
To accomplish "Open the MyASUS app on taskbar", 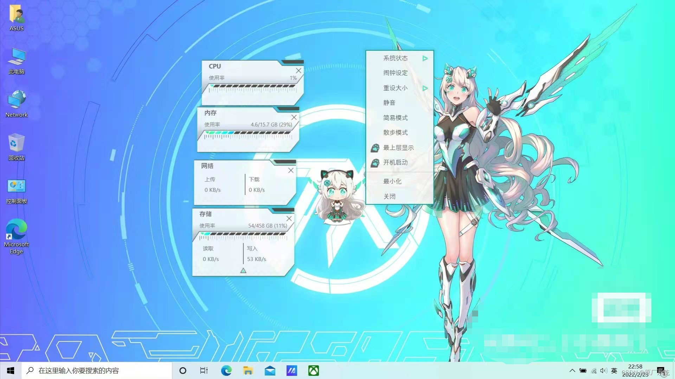I will (x=291, y=371).
